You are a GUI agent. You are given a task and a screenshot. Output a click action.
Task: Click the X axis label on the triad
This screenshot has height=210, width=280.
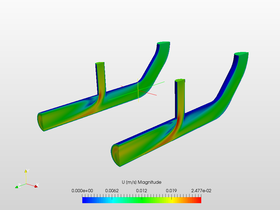pyautogui.click(x=37, y=185)
